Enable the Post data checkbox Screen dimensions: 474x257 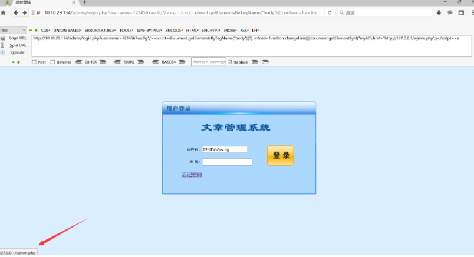tap(34, 62)
